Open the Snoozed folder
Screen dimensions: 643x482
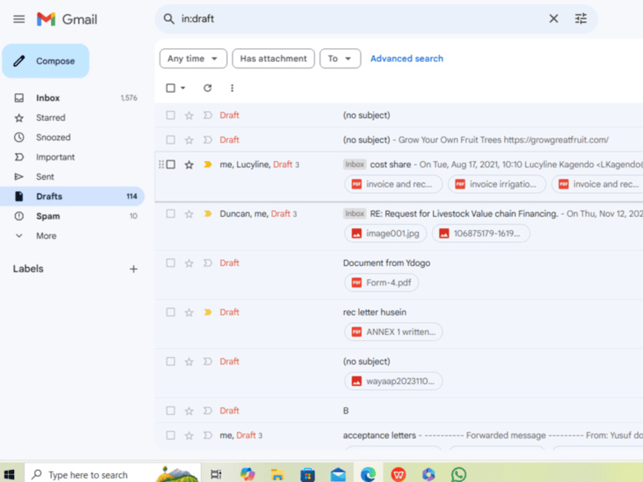point(53,138)
